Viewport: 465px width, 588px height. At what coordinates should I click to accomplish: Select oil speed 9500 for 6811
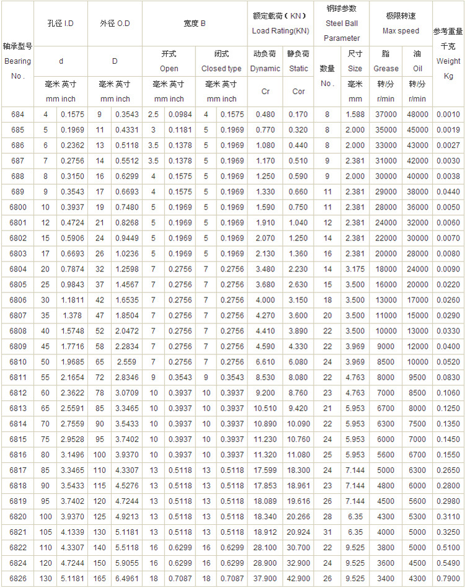[417, 377]
